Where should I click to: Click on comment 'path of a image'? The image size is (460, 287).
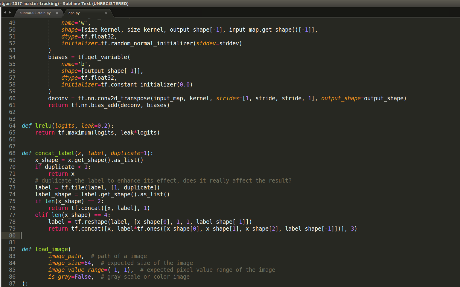(x=122, y=256)
